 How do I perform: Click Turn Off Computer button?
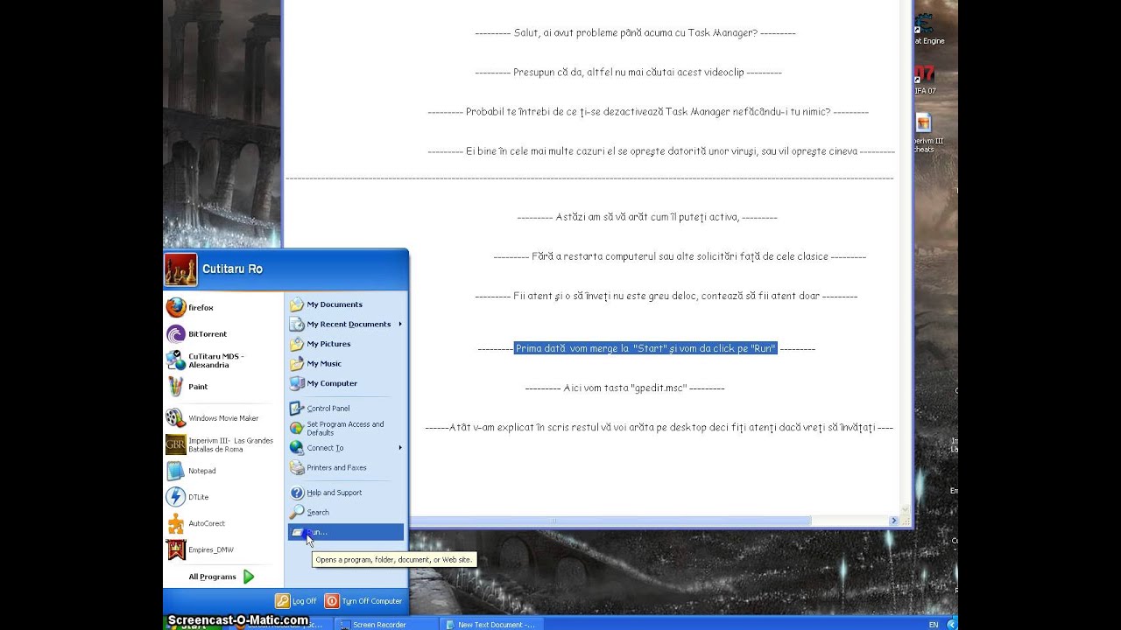[363, 601]
